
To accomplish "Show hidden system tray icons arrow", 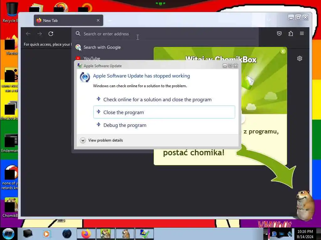I will (x=266, y=234).
